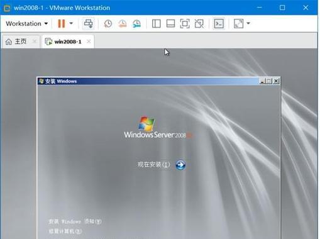Viewport: 320px width, 239px height.
Task: Toggle the library sidebar panel icon
Action: point(156,24)
